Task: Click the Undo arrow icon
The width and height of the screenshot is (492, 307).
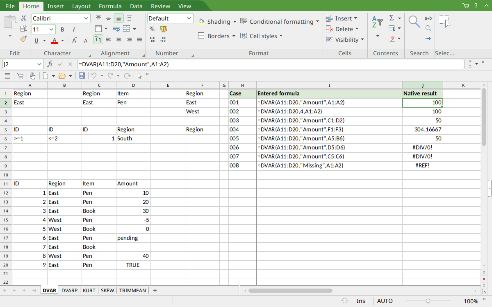Action: 93,76
